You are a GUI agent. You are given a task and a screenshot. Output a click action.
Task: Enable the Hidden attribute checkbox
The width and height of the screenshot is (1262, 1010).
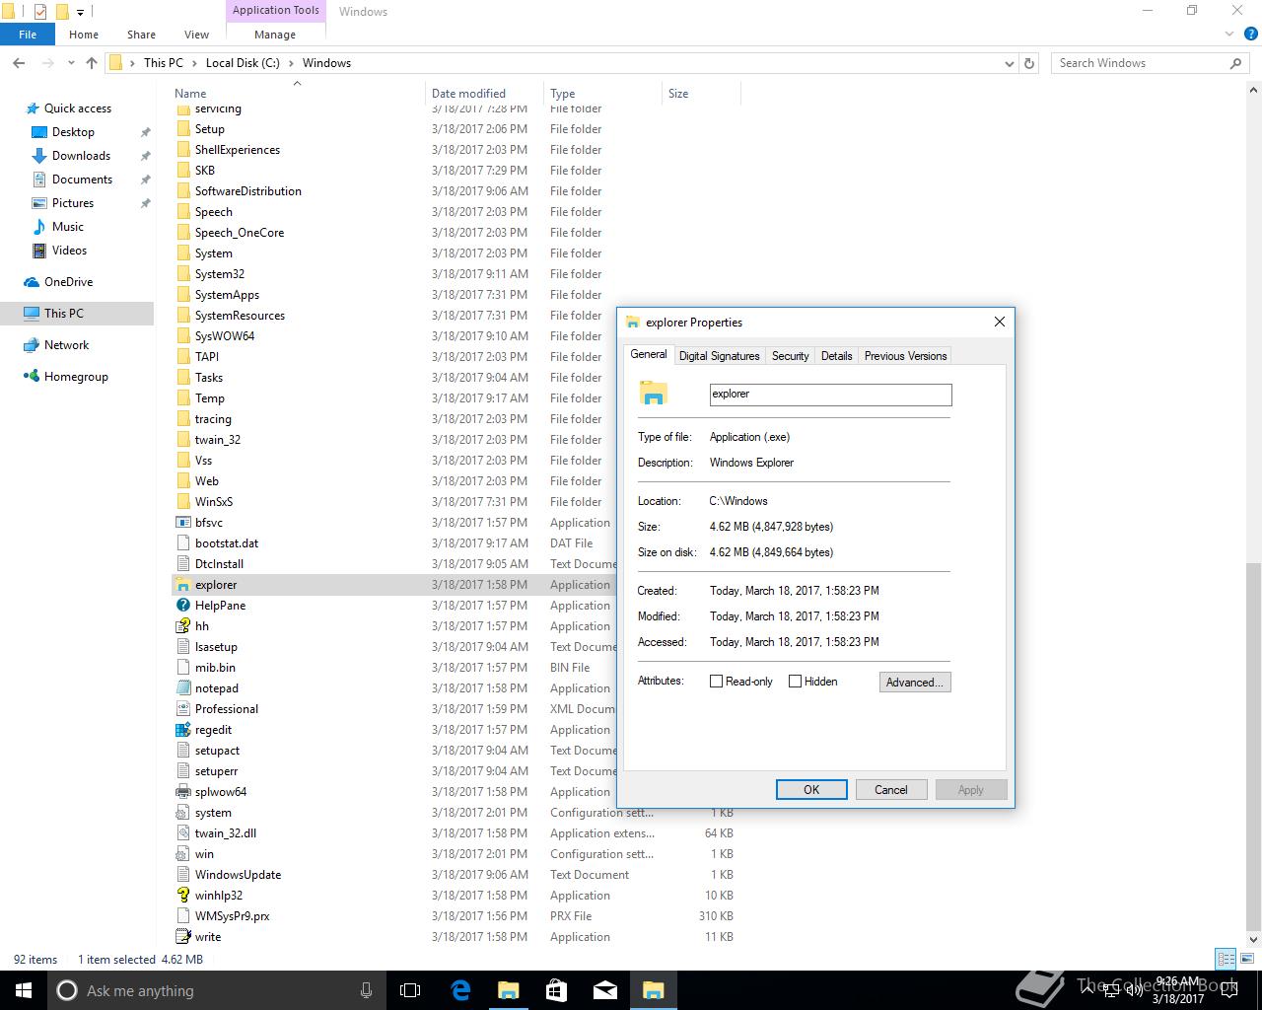click(795, 682)
